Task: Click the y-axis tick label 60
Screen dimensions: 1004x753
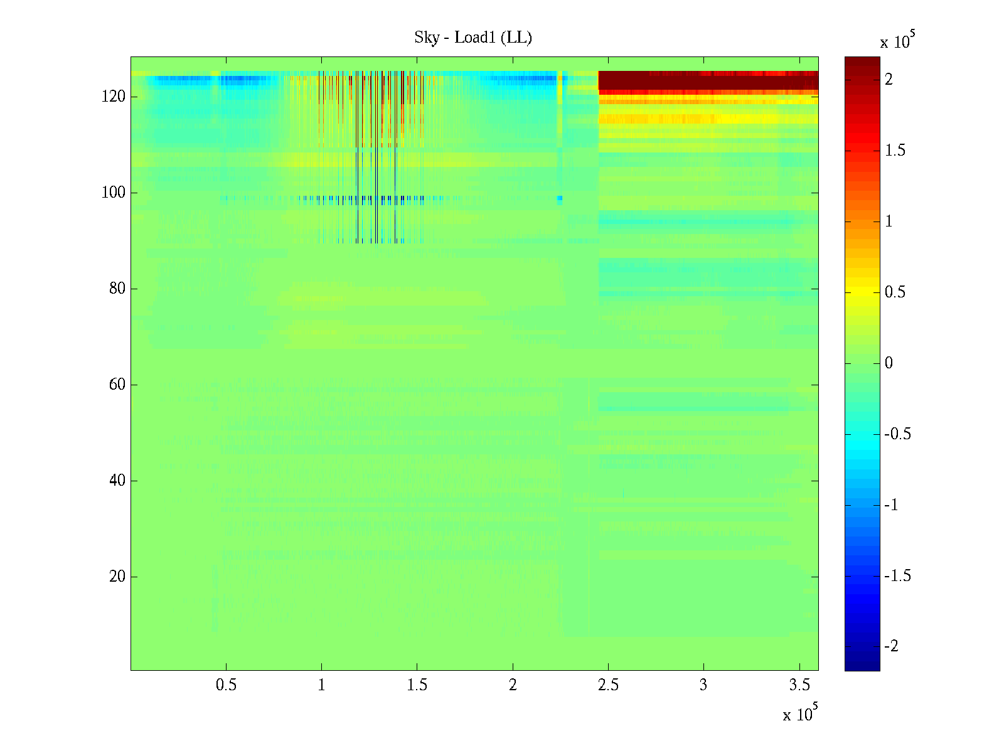Action: (x=117, y=385)
